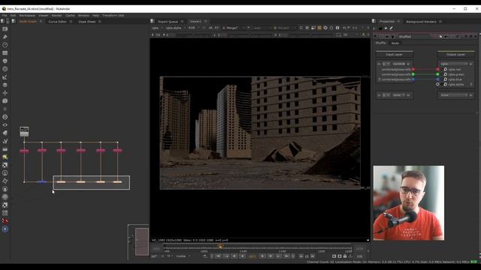Open the Views nodes eye icon

pyautogui.click(x=5, y=125)
